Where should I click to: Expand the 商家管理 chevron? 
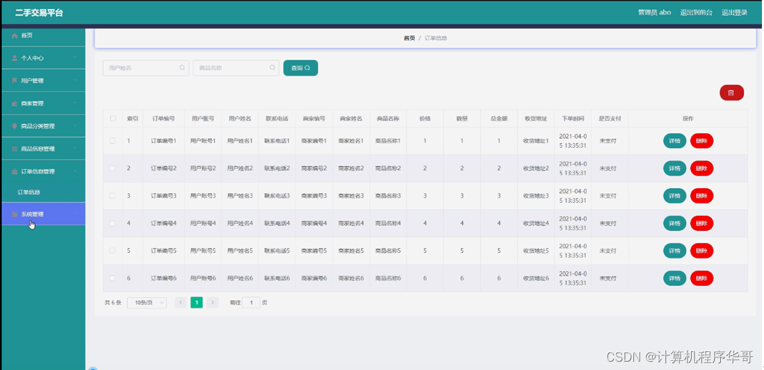(x=75, y=103)
